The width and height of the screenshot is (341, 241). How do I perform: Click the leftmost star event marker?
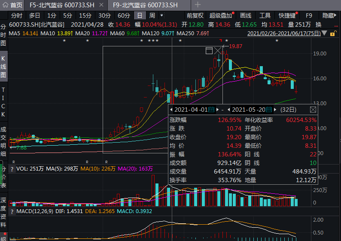point(64,41)
